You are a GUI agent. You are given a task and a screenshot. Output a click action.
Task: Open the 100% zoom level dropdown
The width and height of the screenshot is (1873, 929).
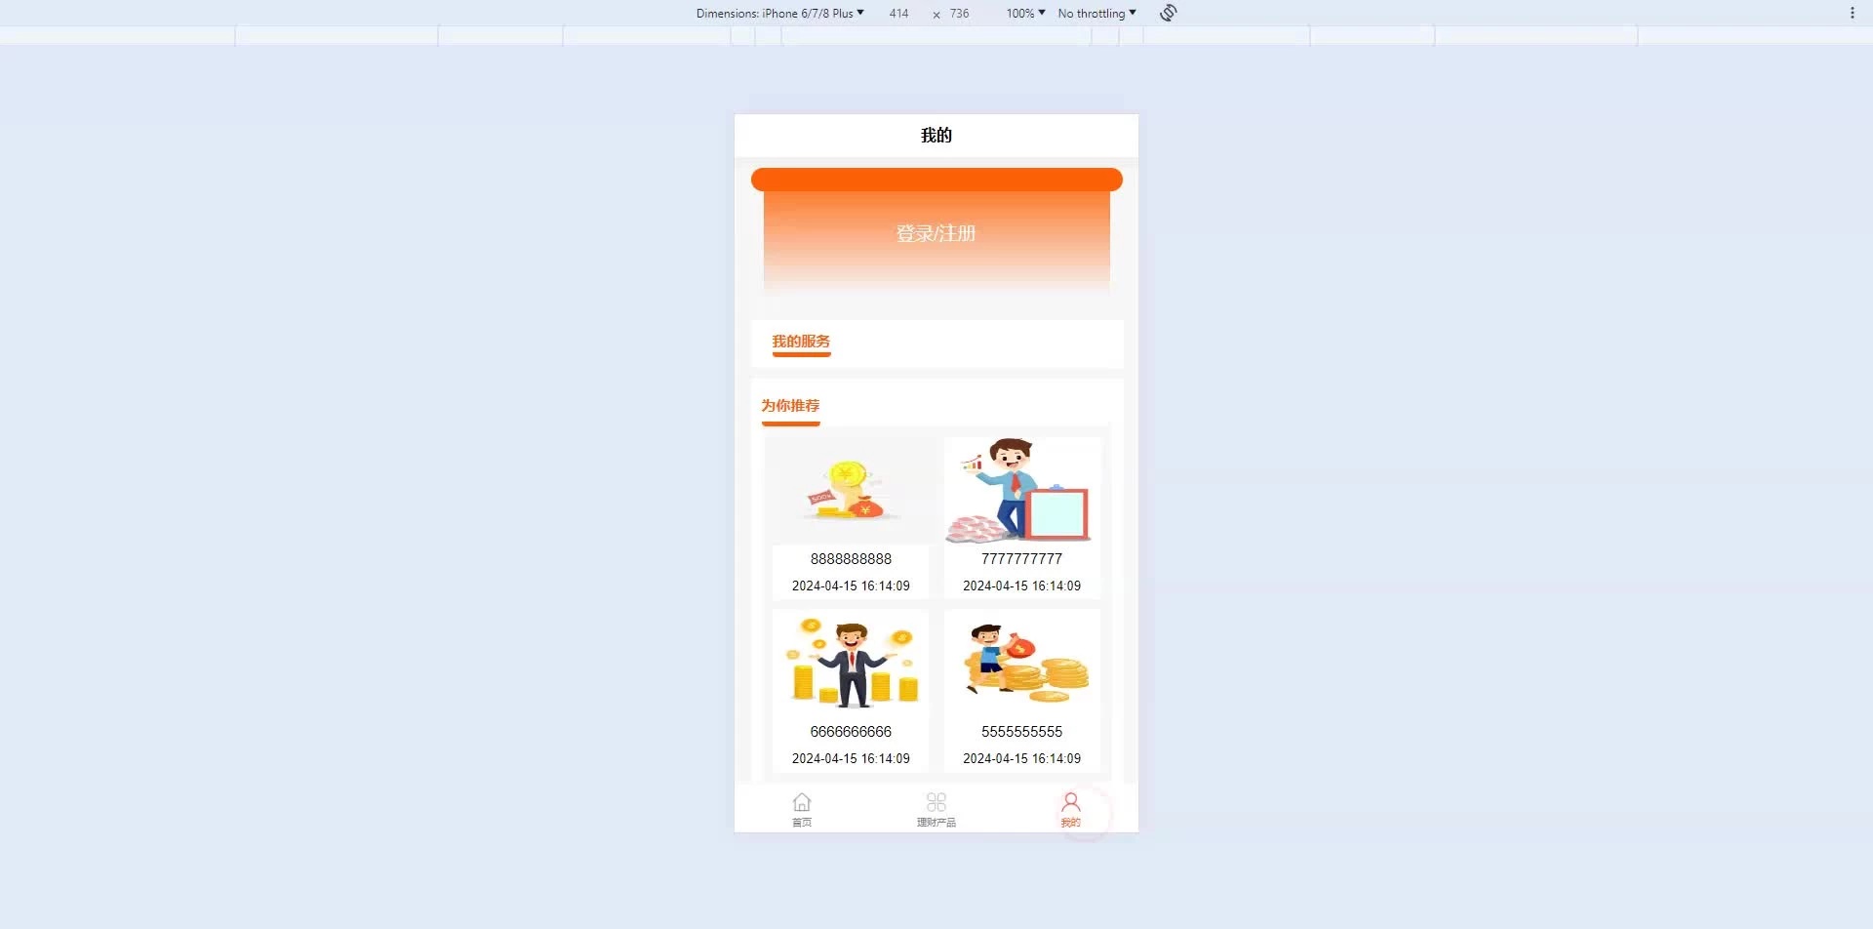1025,13
